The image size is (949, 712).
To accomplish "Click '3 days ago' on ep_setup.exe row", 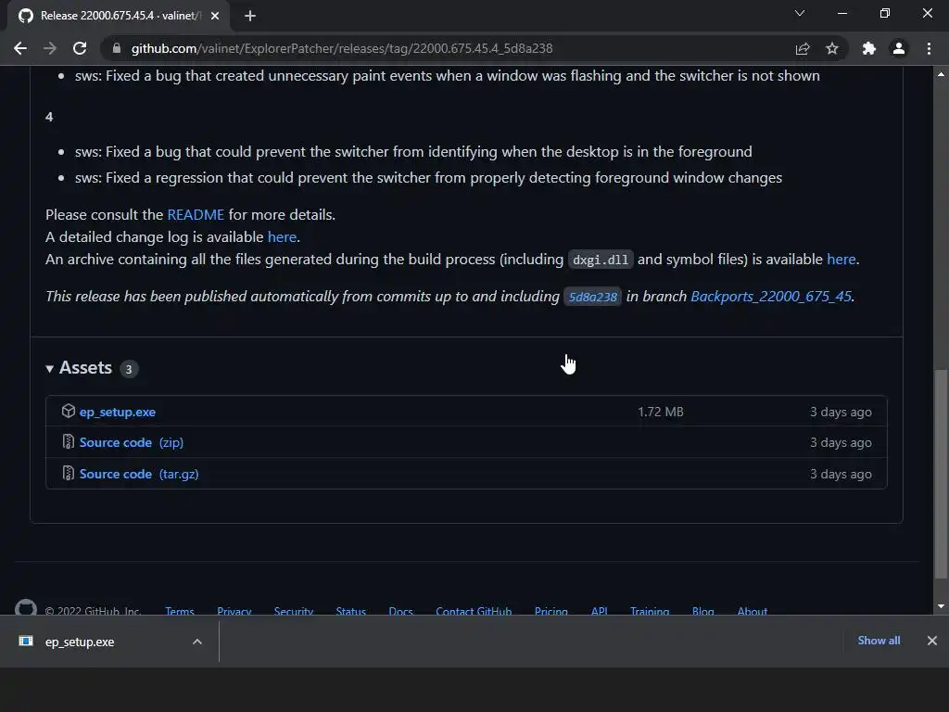I will (x=841, y=412).
